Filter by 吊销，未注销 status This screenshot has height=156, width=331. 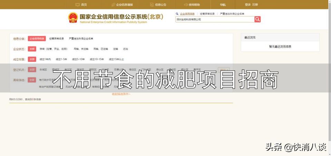tap(81, 49)
